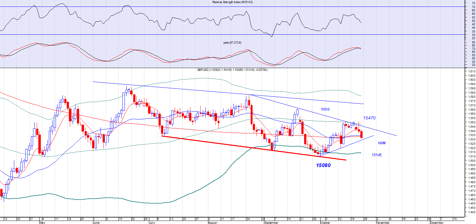Click the August label on time axis
Viewport: 476px width, 224px height.
[213, 222]
